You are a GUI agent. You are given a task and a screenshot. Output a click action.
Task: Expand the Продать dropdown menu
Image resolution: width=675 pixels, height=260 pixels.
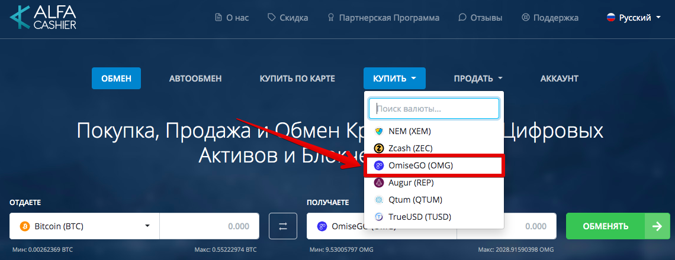(478, 78)
